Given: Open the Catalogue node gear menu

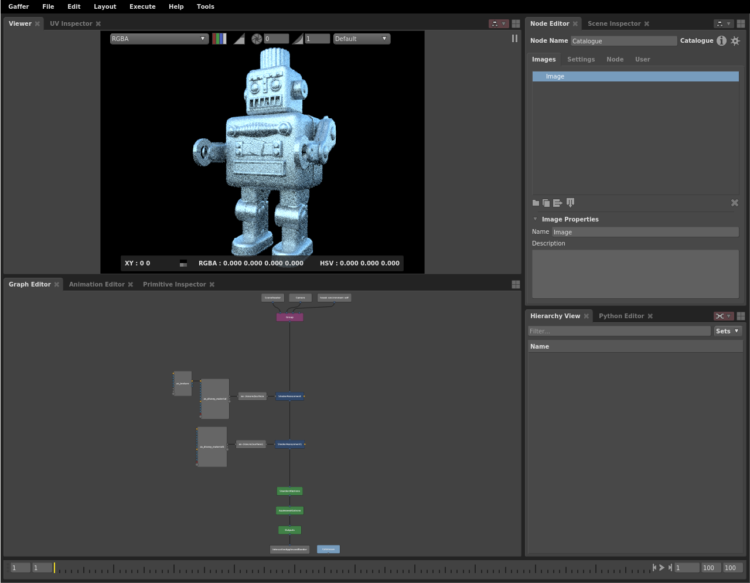Looking at the screenshot, I should pyautogui.click(x=735, y=40).
